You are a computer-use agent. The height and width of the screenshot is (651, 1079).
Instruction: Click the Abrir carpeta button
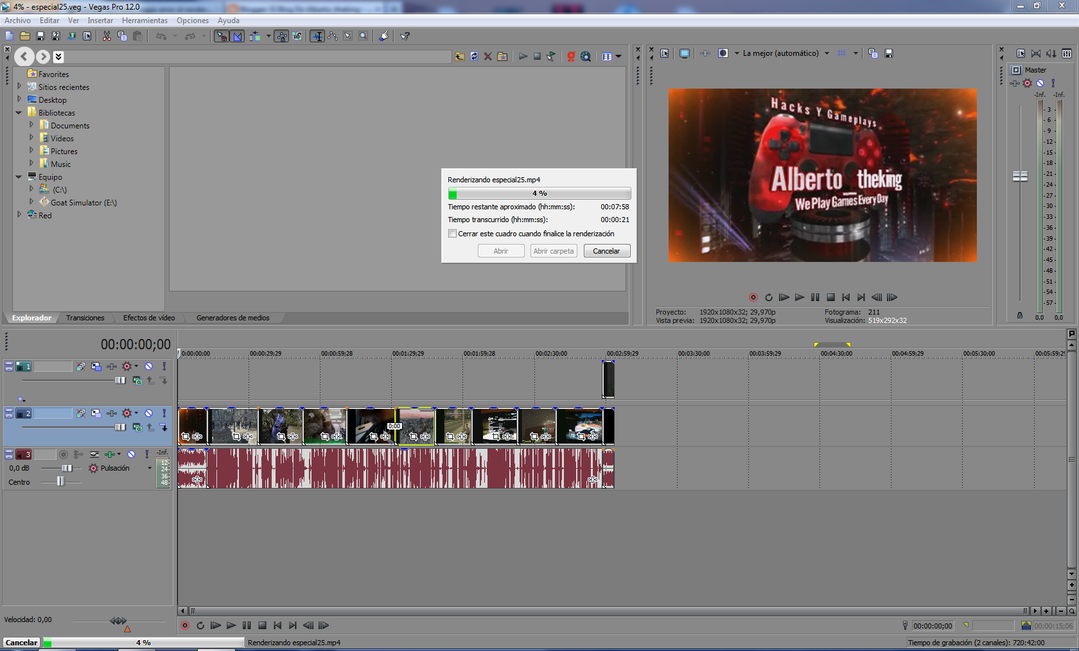click(x=553, y=251)
